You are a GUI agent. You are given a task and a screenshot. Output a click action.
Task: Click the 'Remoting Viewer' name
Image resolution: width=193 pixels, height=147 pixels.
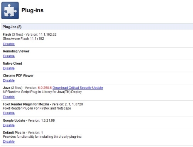click(16, 51)
